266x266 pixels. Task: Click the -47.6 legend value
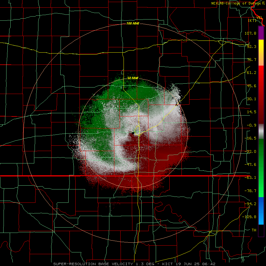coord(250,165)
